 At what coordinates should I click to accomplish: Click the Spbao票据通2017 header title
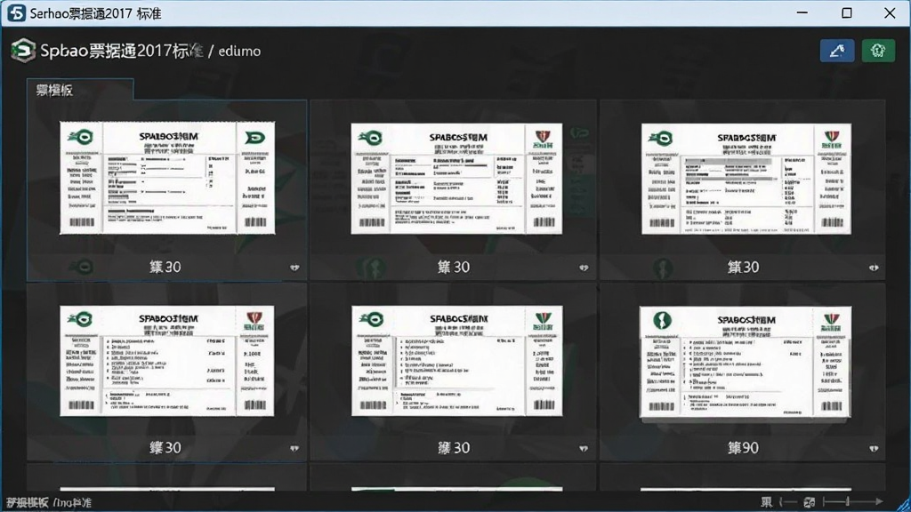(121, 51)
